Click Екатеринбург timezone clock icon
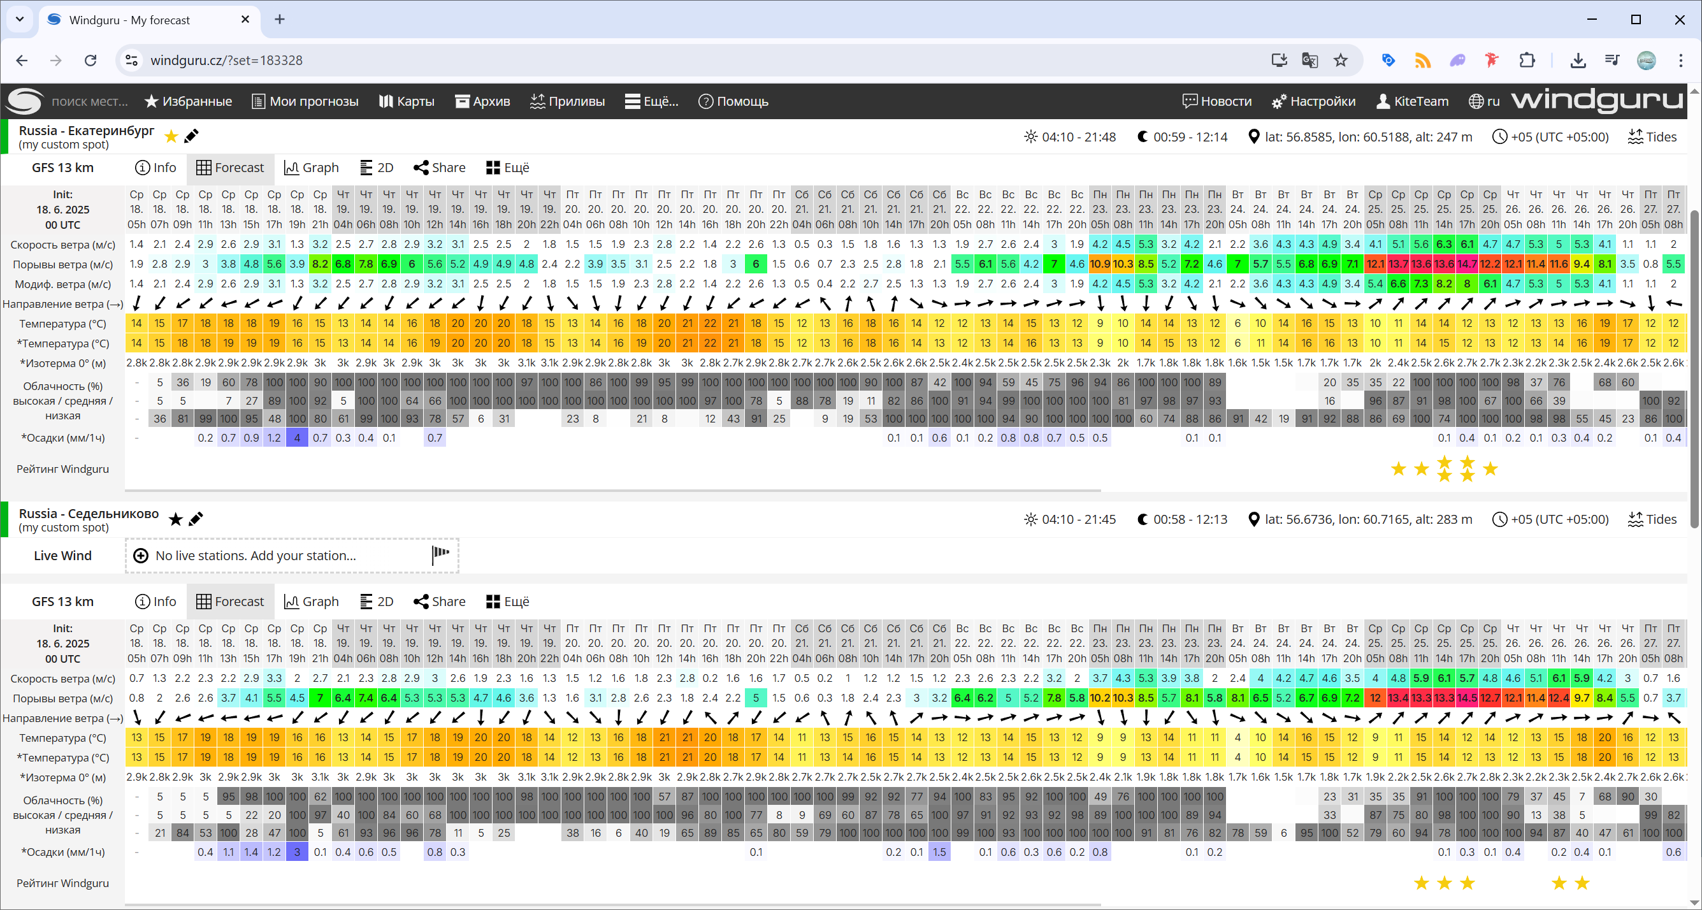 [x=1500, y=137]
